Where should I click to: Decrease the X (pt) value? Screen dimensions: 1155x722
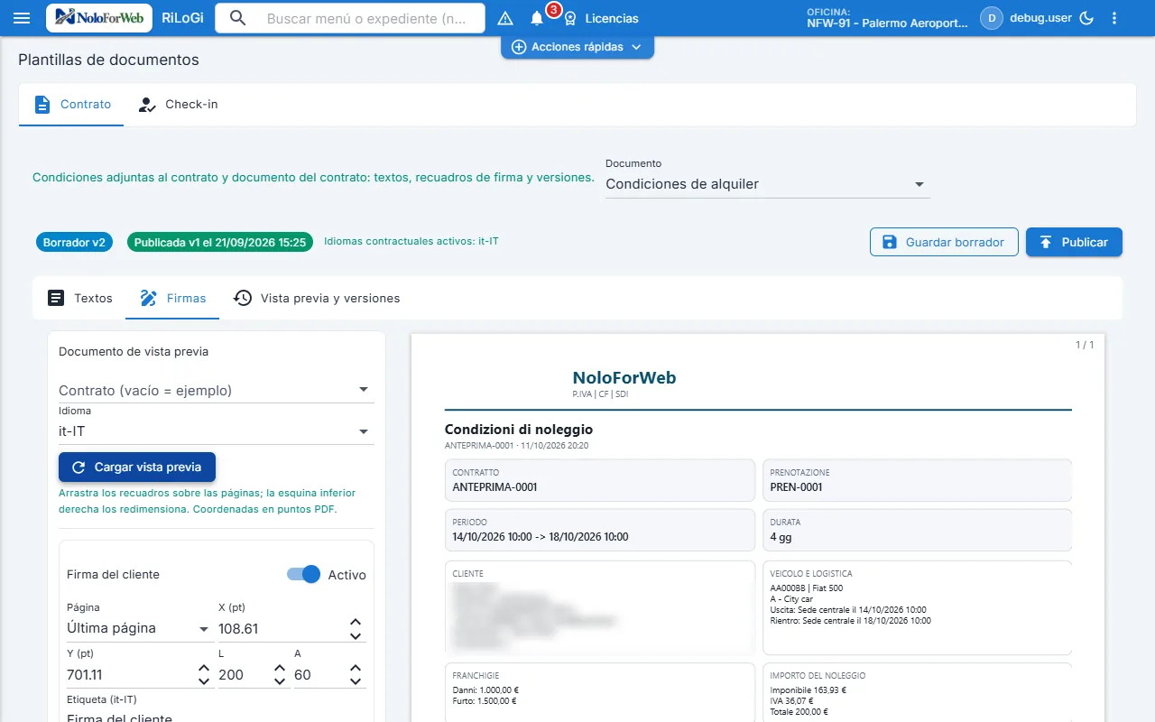(356, 635)
